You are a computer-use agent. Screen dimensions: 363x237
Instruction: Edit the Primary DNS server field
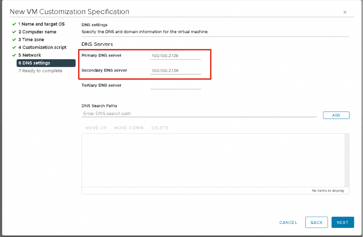(x=175, y=56)
